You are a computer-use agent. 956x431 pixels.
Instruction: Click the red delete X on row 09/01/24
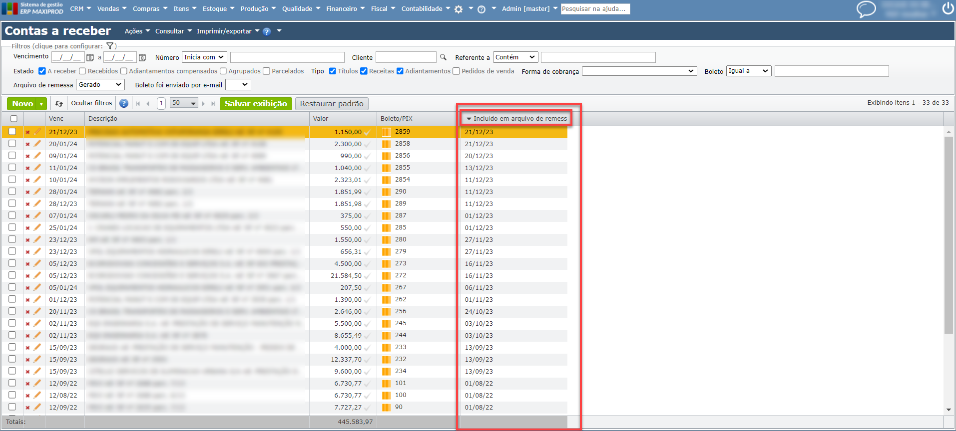[x=27, y=156]
